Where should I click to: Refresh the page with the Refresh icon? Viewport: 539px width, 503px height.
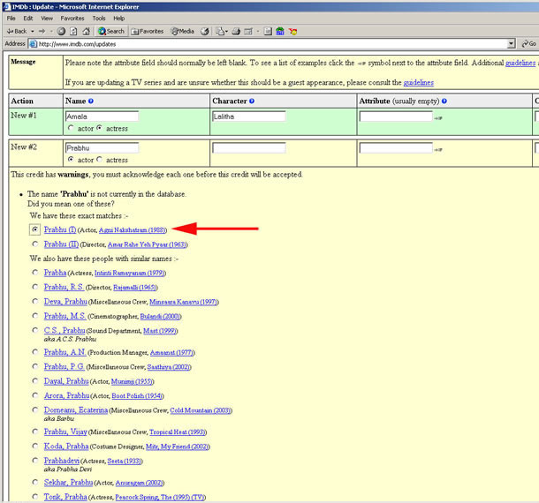point(73,31)
